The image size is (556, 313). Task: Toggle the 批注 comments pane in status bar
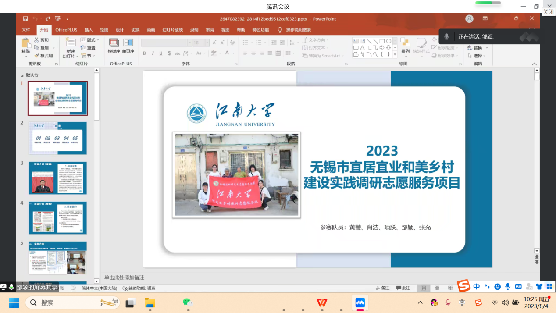(403, 288)
